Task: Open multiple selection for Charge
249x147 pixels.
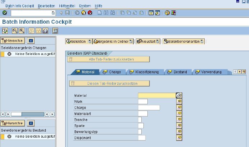Action: pyautogui.click(x=179, y=107)
